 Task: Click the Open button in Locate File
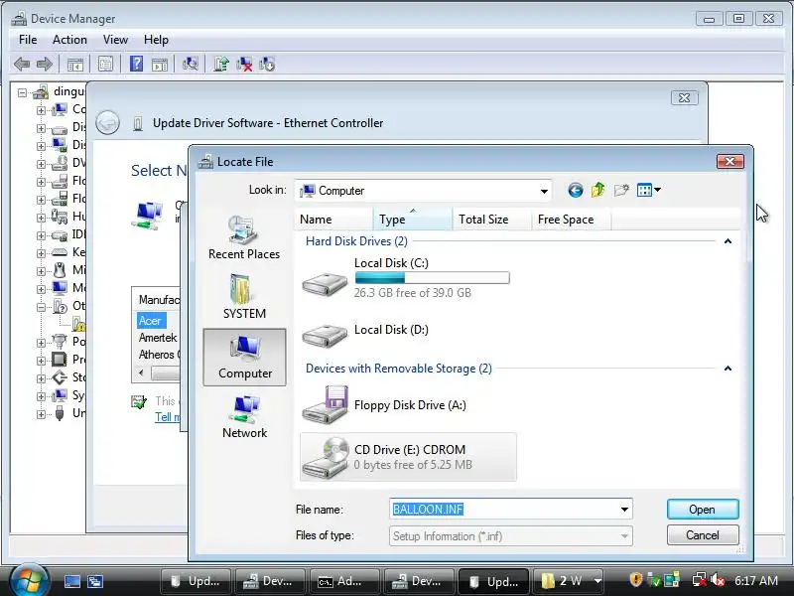click(x=703, y=510)
